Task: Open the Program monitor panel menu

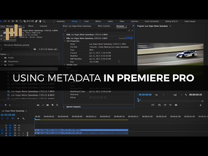Action: coord(170,26)
